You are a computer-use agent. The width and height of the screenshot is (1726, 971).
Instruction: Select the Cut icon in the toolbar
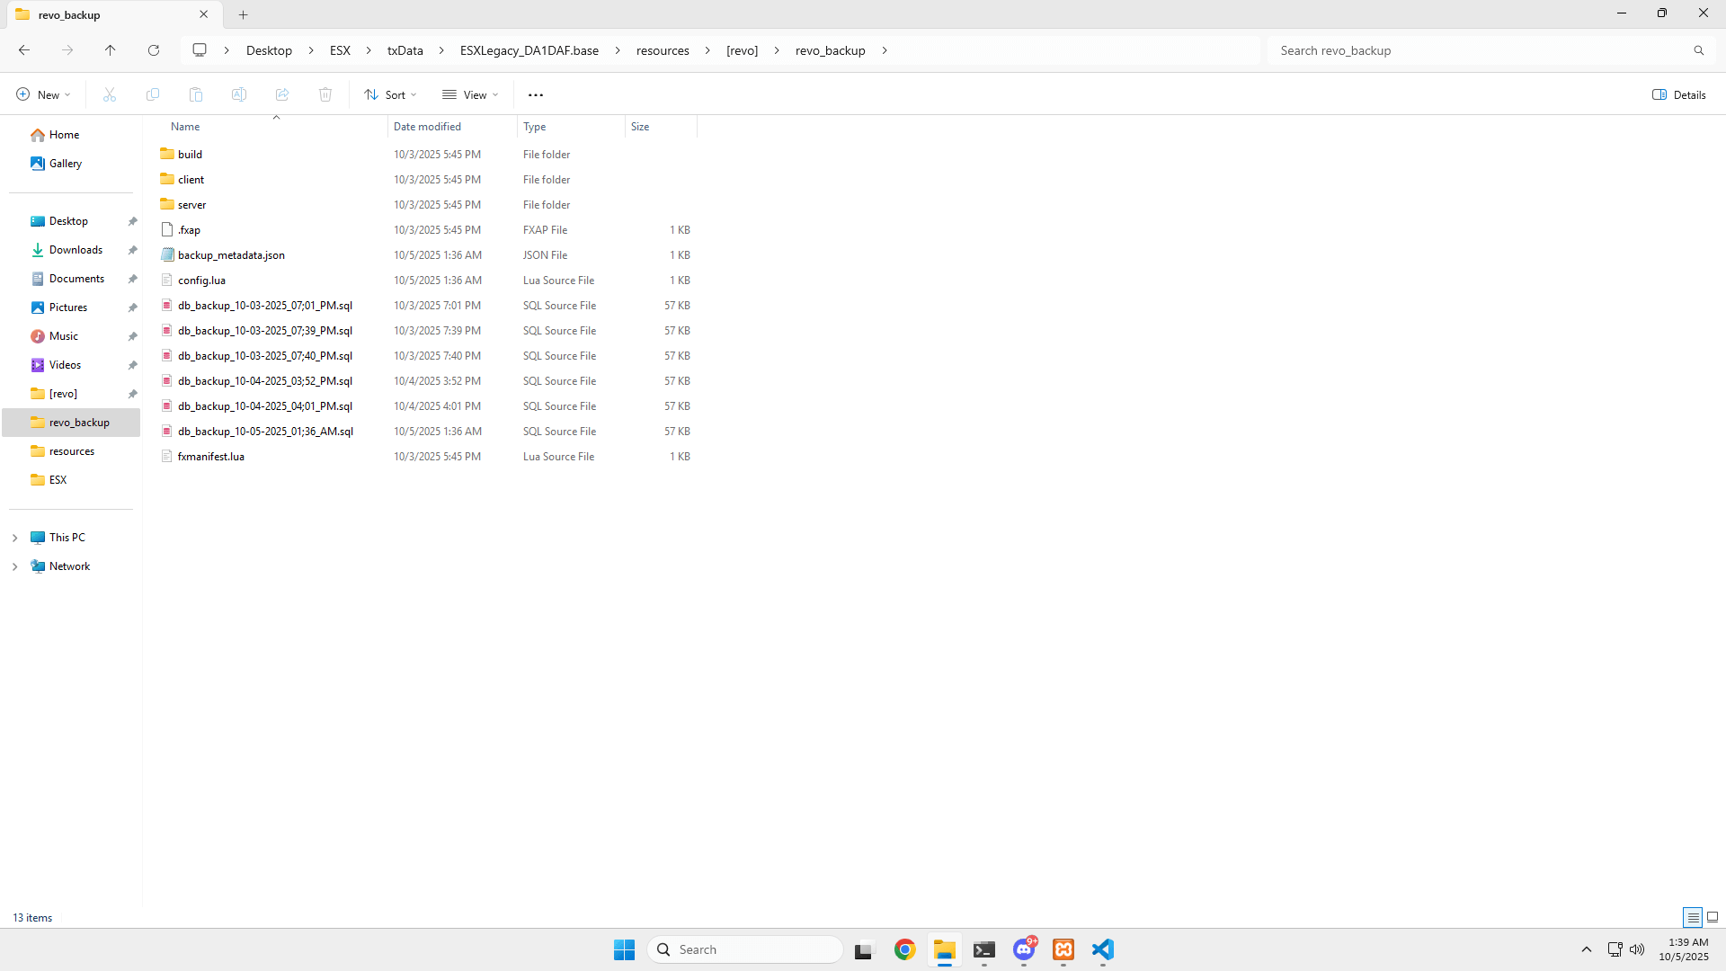110,94
